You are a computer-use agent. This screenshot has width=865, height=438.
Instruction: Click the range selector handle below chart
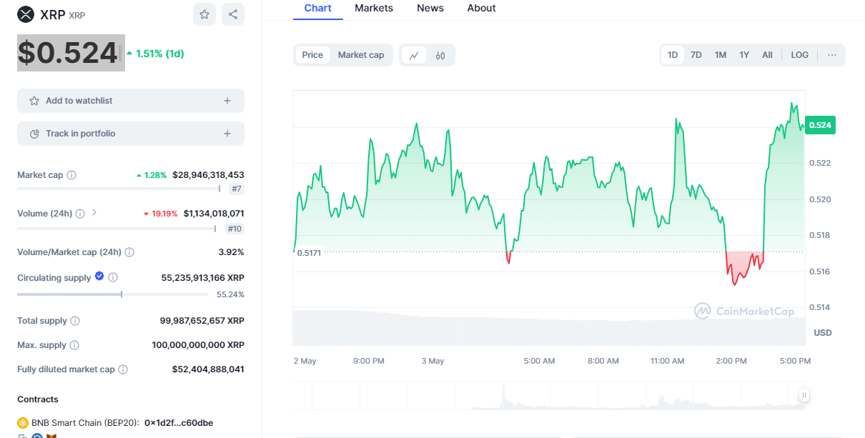pos(804,395)
